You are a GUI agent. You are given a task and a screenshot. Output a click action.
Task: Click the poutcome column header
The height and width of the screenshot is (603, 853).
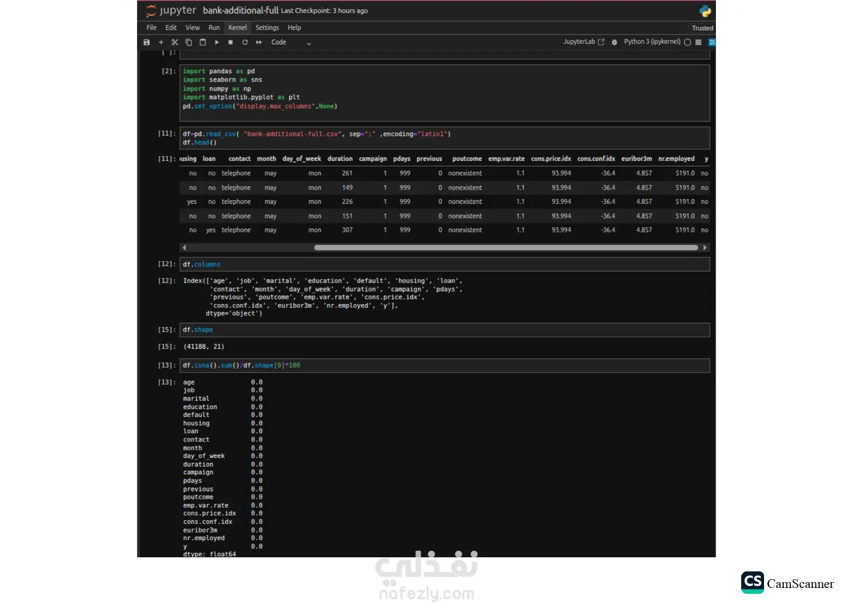(467, 159)
